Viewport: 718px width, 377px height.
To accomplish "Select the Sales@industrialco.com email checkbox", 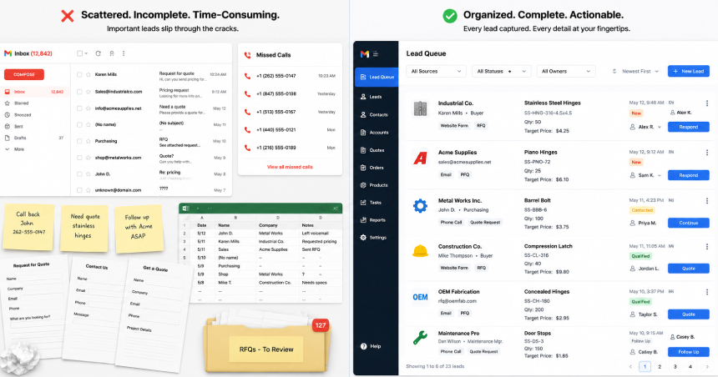I will (x=79, y=92).
